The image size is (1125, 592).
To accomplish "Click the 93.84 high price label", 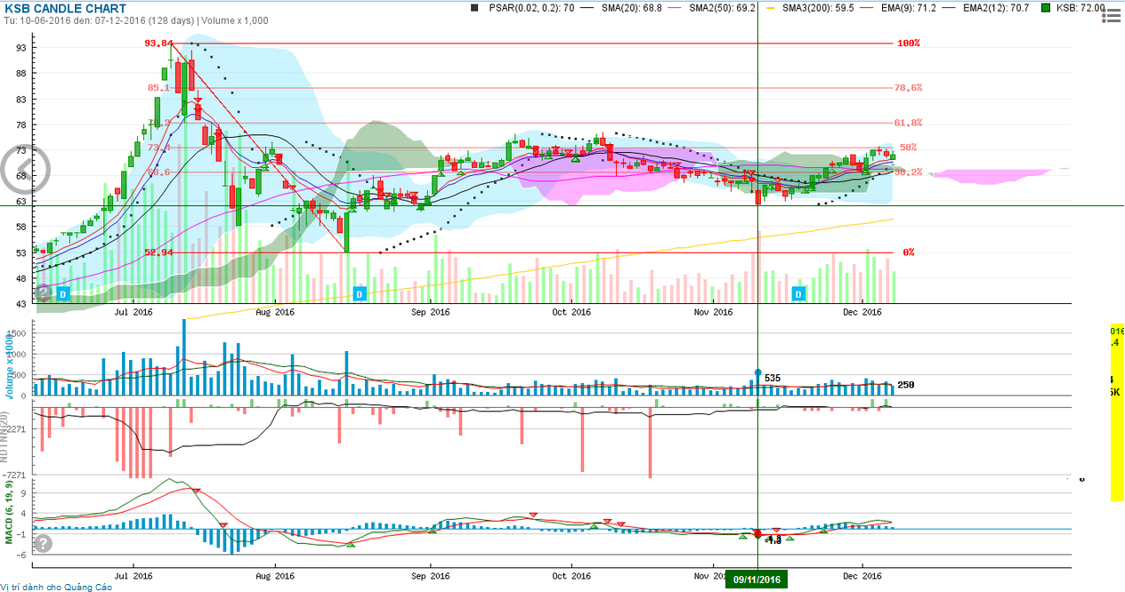I will [158, 43].
